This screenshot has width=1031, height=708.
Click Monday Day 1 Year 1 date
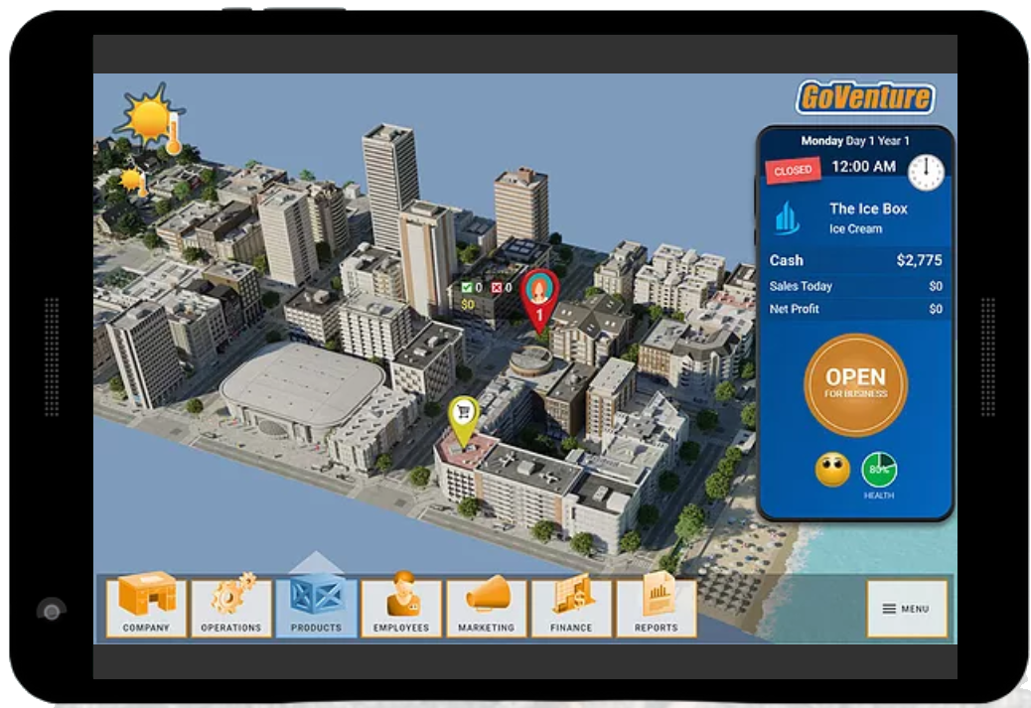coord(855,141)
